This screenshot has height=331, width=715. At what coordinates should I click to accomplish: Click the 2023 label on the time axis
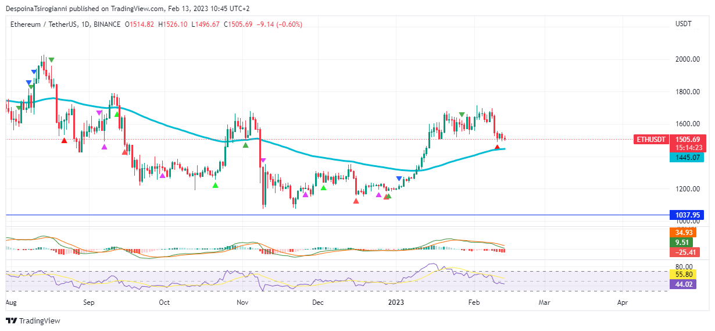(x=396, y=302)
